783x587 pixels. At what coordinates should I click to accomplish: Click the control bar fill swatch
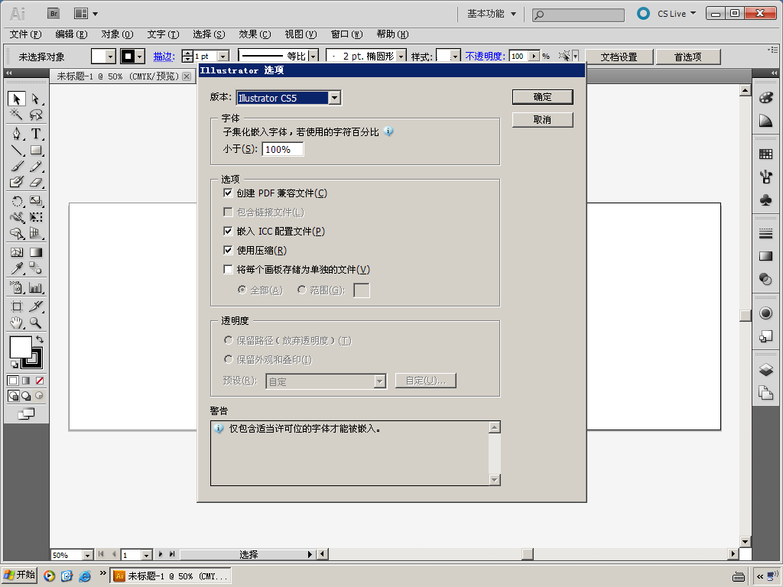pos(99,57)
